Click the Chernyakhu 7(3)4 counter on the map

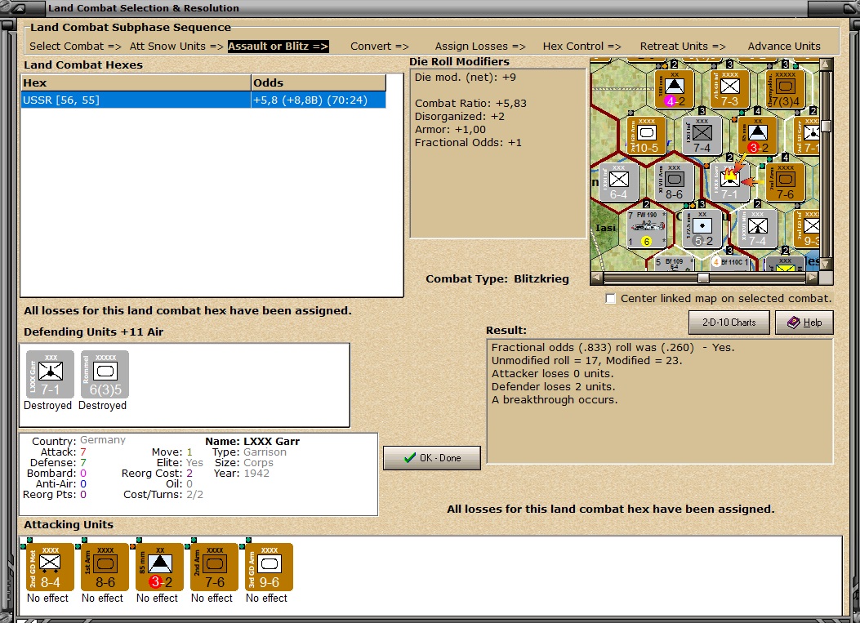(785, 90)
